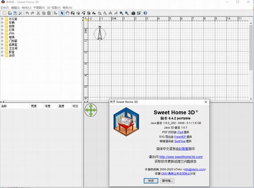Sort furniture list by 高度 column
The width and height of the screenshot is (254, 188).
(64, 106)
